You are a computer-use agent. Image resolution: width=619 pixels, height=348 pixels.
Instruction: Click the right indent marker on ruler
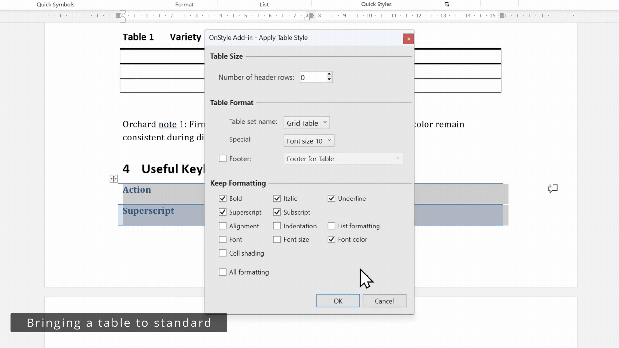pos(307,18)
